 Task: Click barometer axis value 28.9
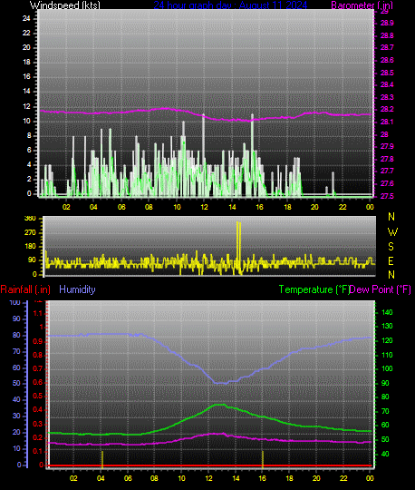click(387, 23)
